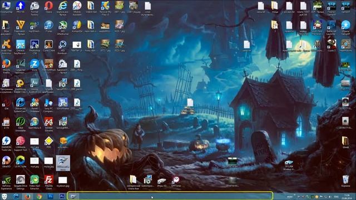The width and height of the screenshot is (356, 200).
Task: Open the Recycle Bin icon
Action: (x=345, y=181)
